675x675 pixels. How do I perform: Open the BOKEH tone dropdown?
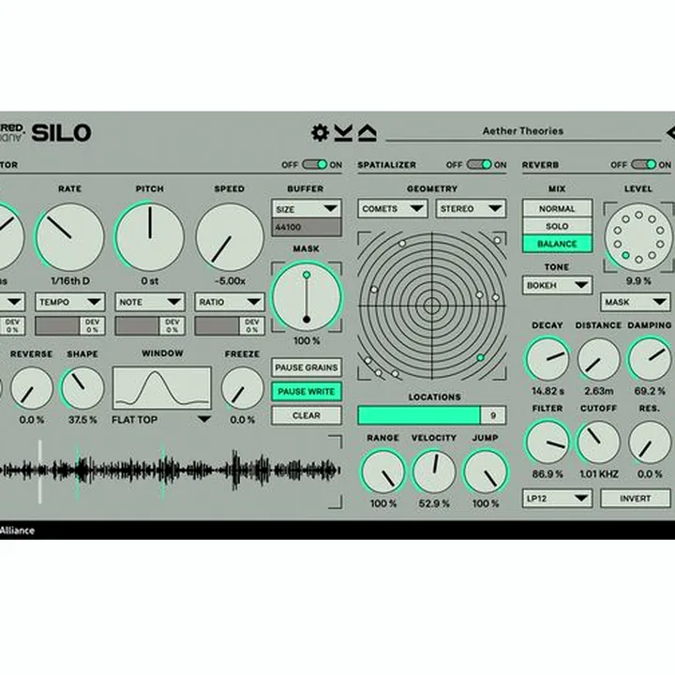(557, 285)
